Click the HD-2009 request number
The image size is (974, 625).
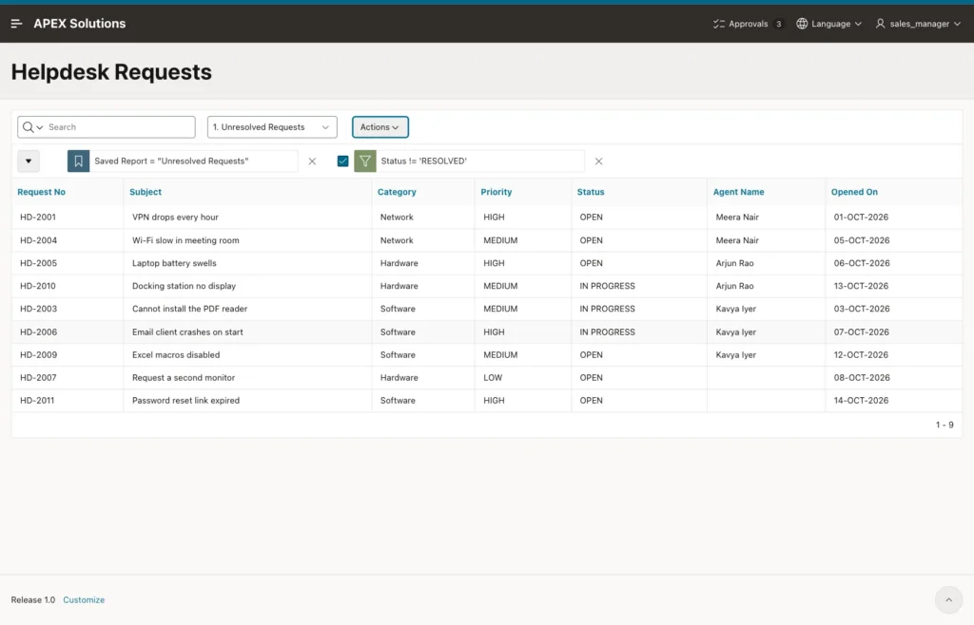click(38, 355)
